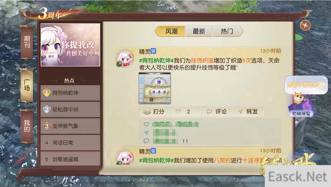
Task: Select the second 精灵 post avatar
Action: [125, 158]
